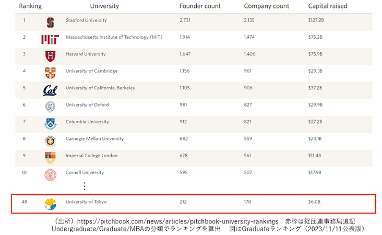Click the Imperial College London crest

[51, 157]
